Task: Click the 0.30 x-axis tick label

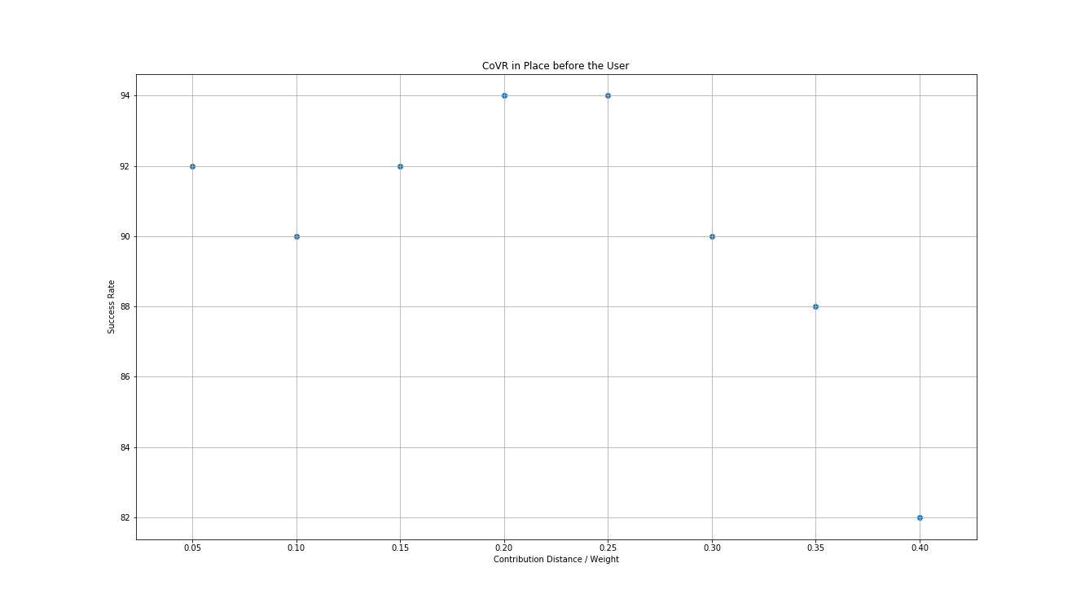Action: [712, 548]
